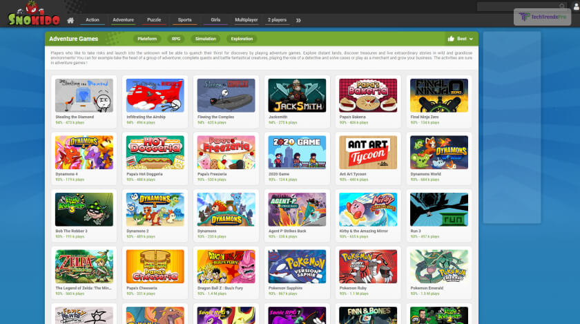Viewport: 580px width, 324px height.
Task: Filter by RPG subcategory
Action: point(176,39)
